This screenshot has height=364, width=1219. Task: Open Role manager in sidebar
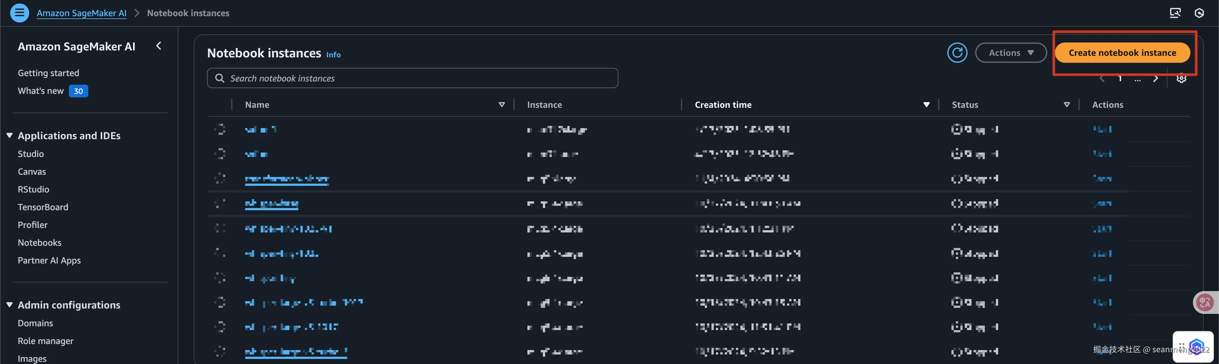click(x=45, y=341)
